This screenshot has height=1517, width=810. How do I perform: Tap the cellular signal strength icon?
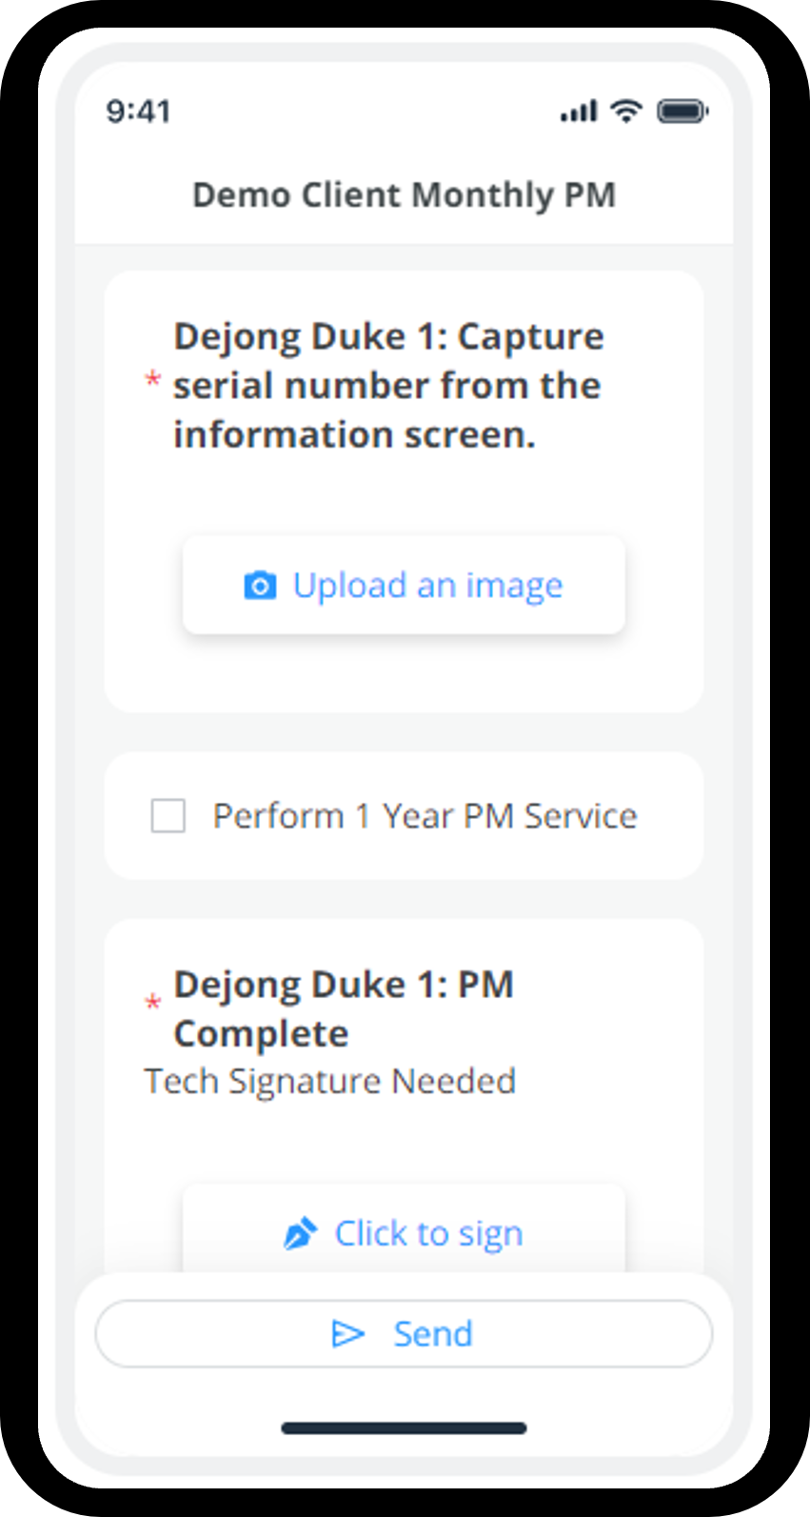(579, 111)
